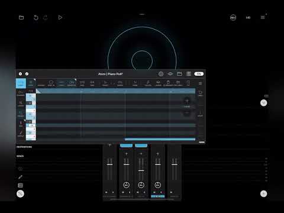Open Atom settings gear icon

161,74
